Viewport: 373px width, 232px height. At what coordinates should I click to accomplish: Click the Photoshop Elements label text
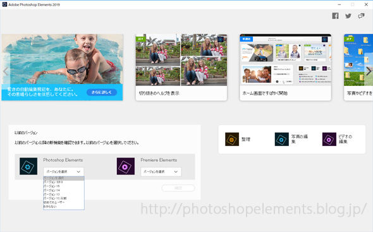point(63,160)
